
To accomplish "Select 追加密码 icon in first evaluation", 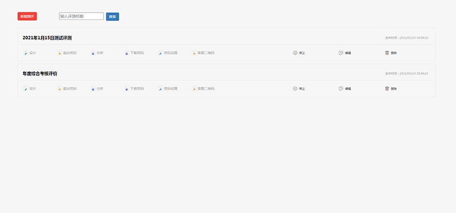I will click(x=59, y=53).
